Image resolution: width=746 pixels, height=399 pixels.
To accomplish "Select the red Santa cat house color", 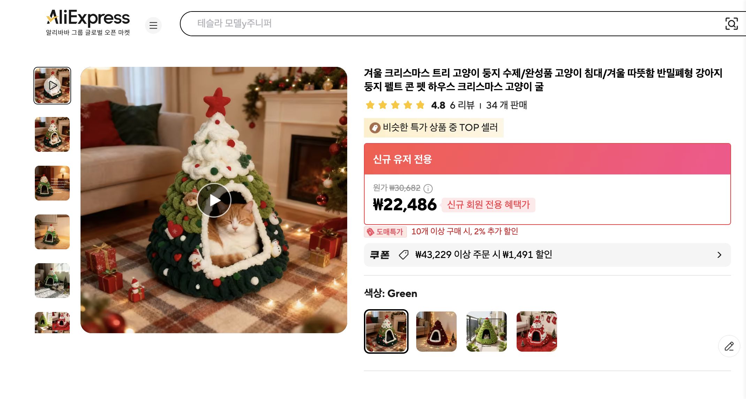I will tap(537, 331).
